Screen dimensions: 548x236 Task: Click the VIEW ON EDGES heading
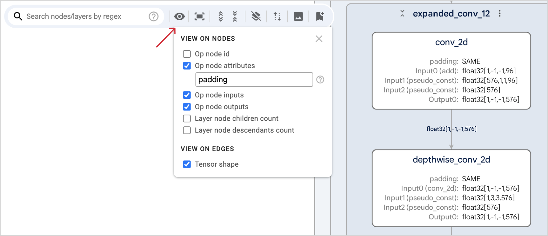tap(207, 149)
